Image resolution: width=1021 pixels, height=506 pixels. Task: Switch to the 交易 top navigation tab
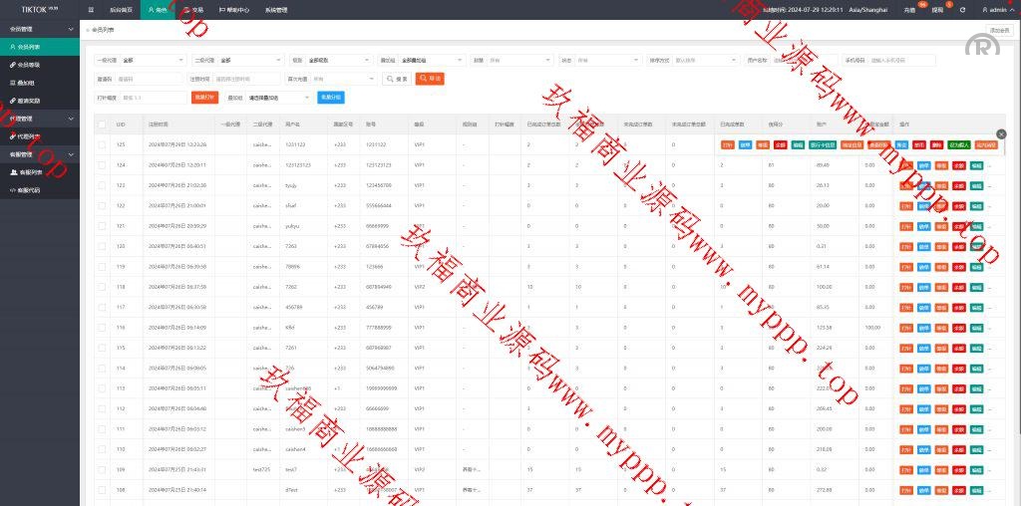point(194,9)
